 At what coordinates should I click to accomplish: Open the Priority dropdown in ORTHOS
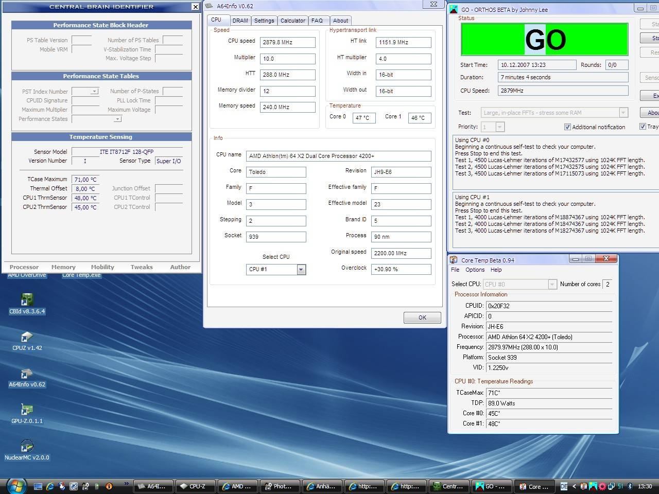pyautogui.click(x=500, y=127)
